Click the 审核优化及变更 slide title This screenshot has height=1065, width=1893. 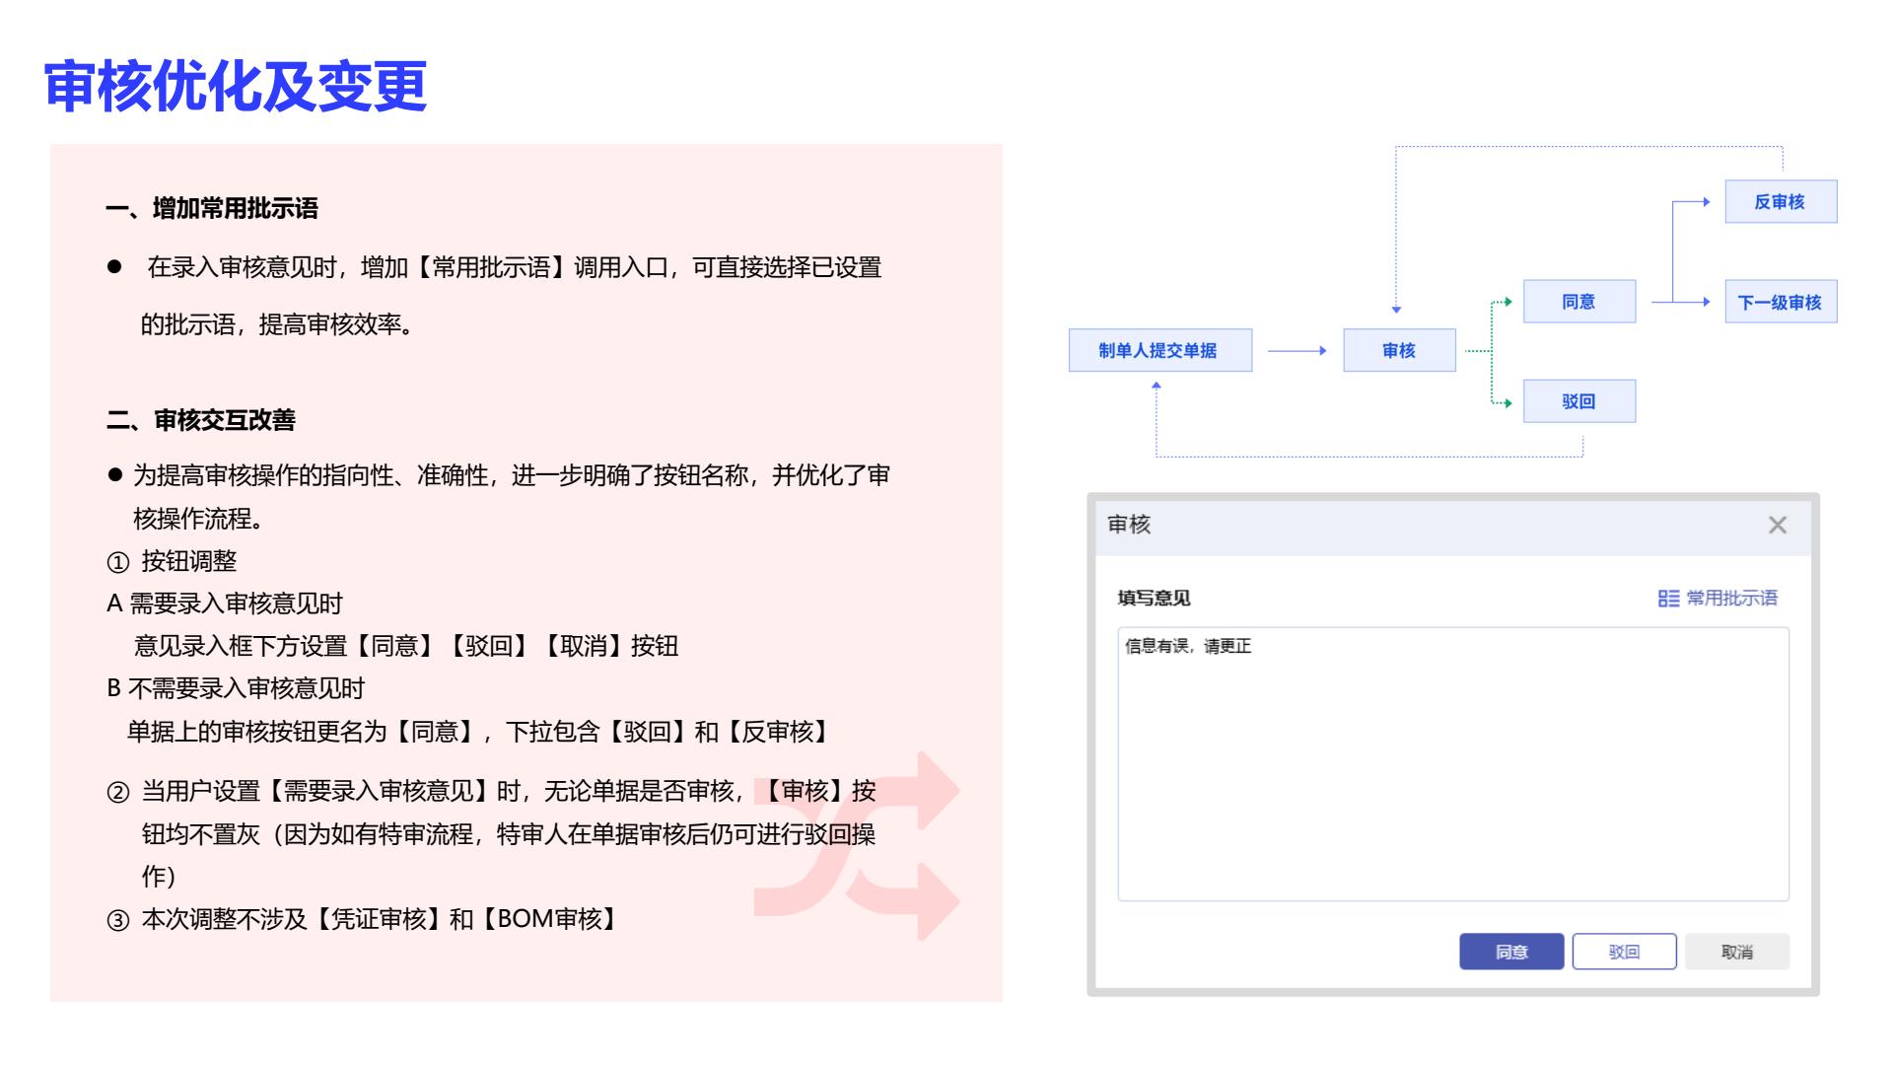236,86
